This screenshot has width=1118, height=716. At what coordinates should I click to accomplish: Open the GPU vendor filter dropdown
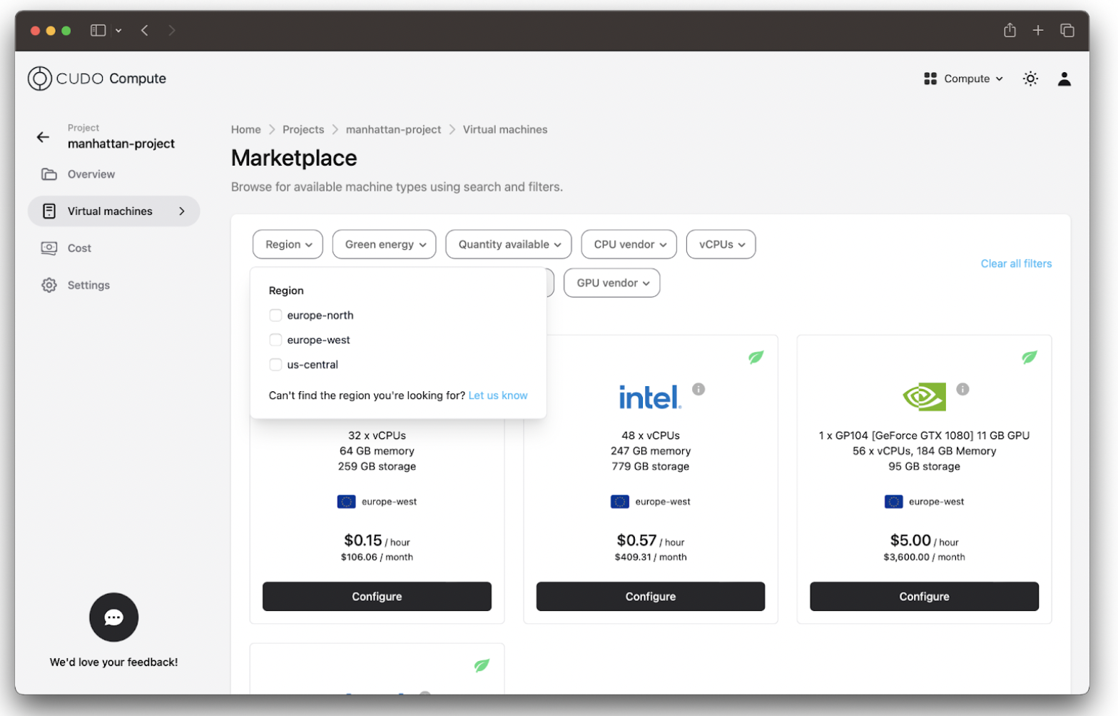(612, 283)
